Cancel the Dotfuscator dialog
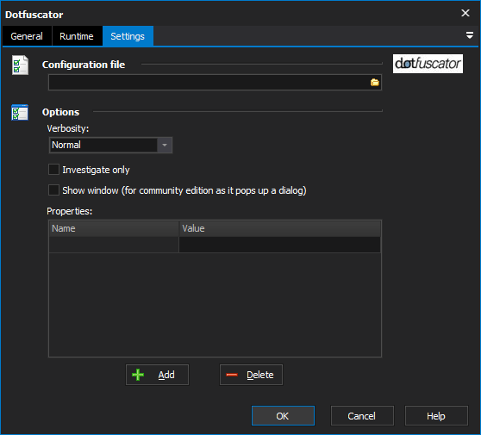The height and width of the screenshot is (435, 481). (x=362, y=416)
